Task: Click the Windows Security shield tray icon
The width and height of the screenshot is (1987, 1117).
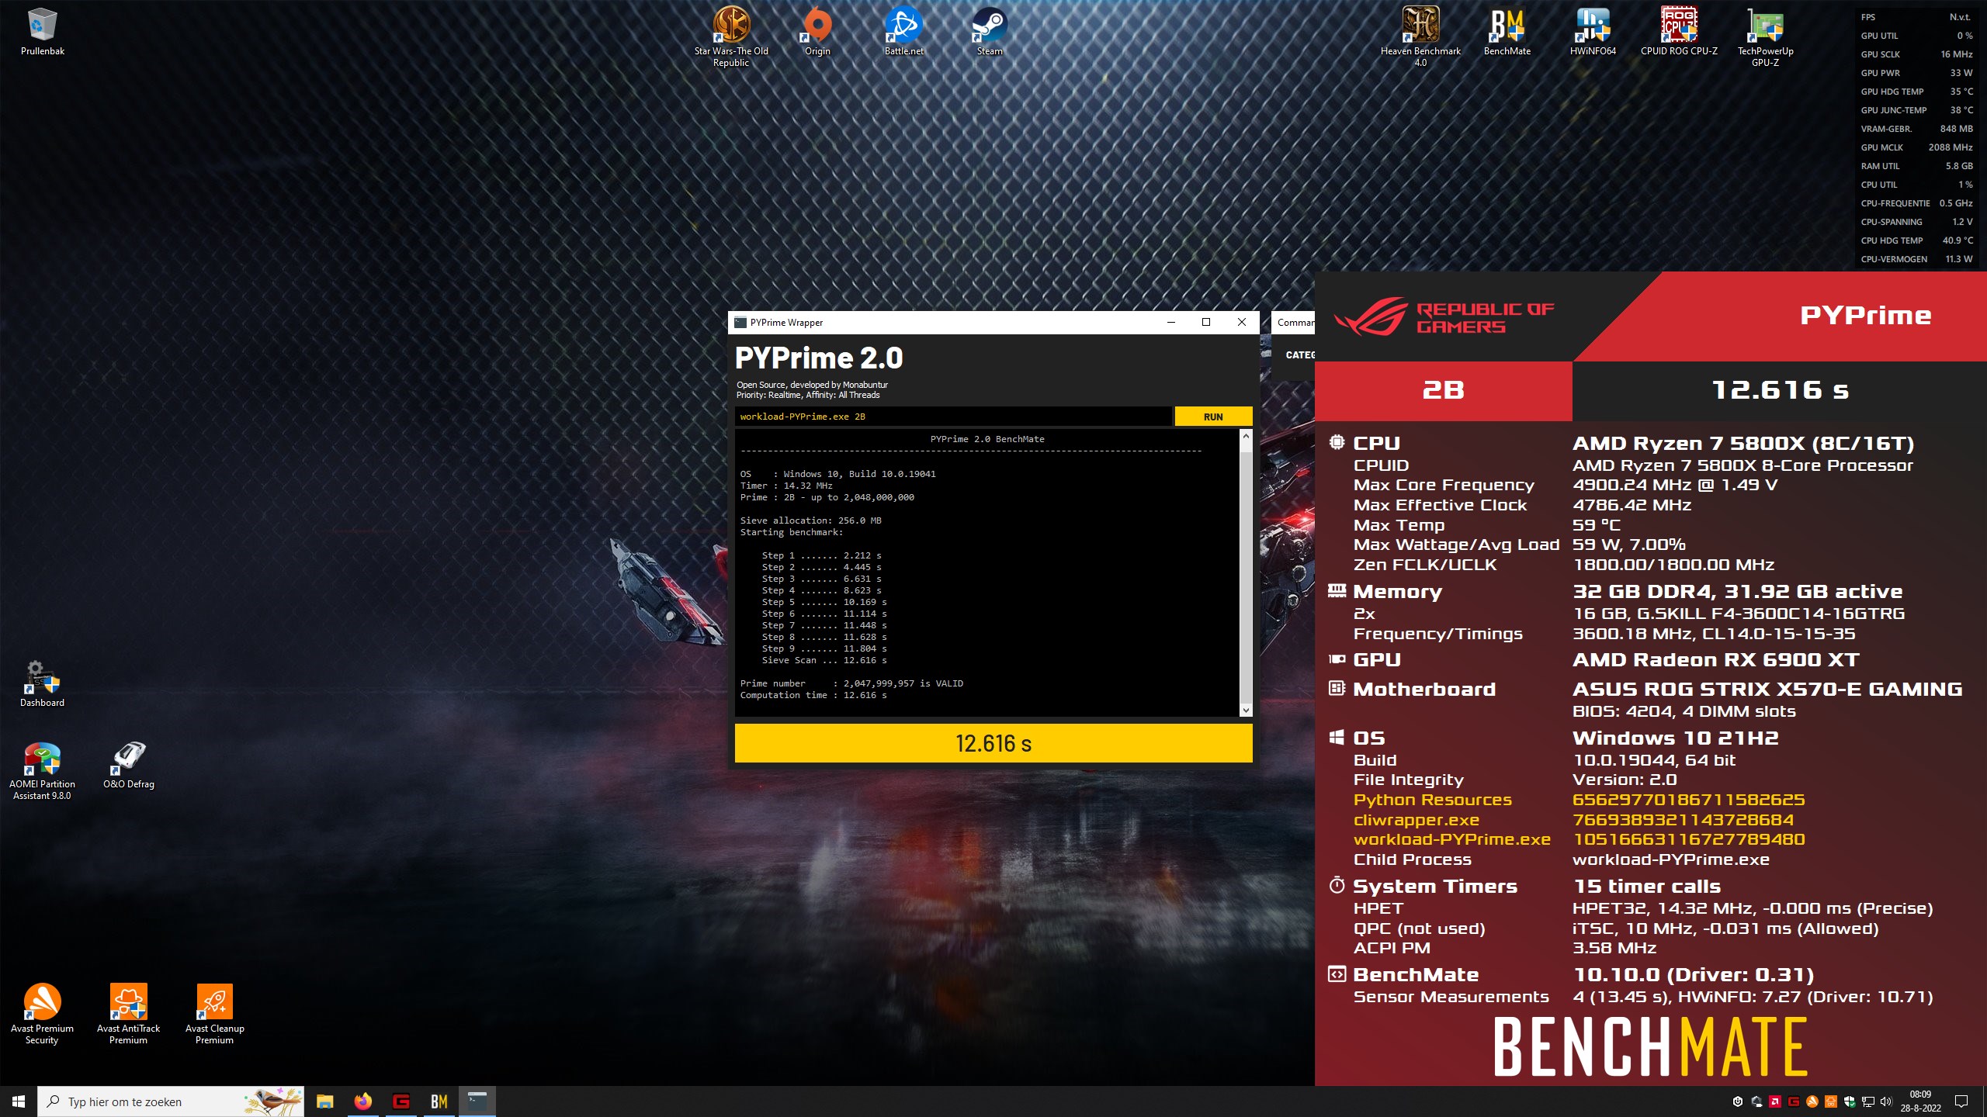Action: (1850, 1101)
